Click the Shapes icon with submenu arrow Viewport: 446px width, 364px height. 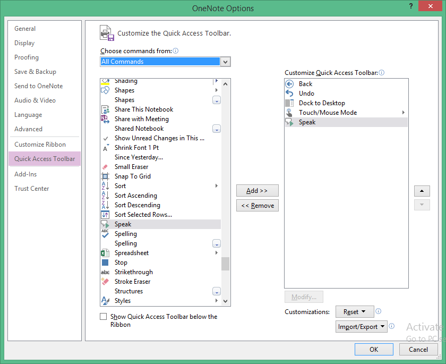pyautogui.click(x=105, y=90)
